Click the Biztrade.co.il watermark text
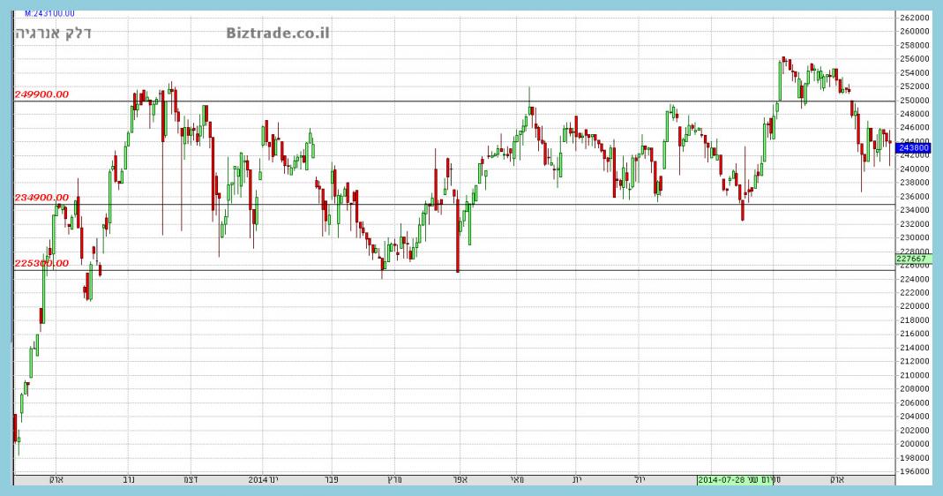This screenshot has width=943, height=496. click(278, 33)
